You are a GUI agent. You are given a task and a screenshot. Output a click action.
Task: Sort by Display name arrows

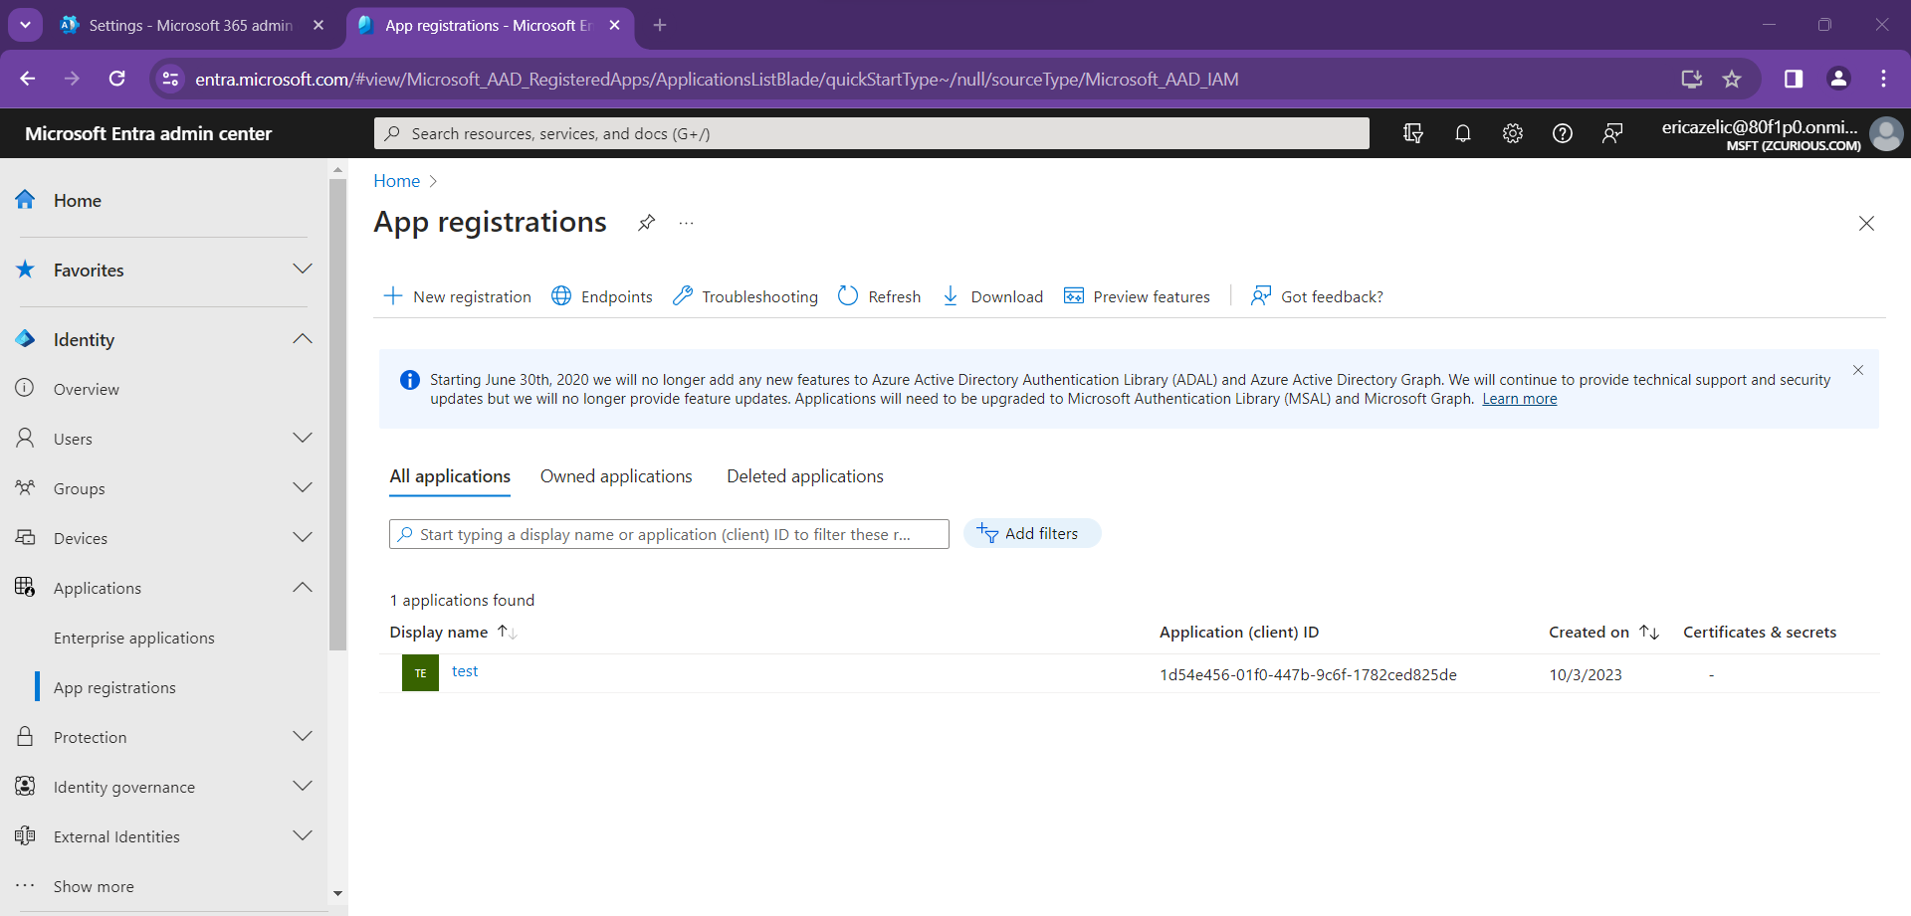click(508, 632)
